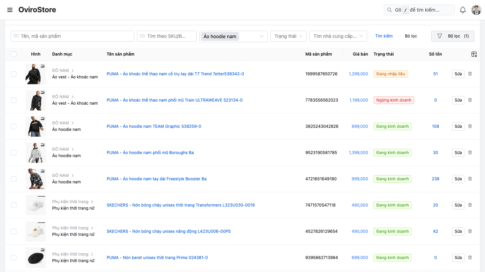
Task: Delete the T7 Trend jacket row
Action: click(x=470, y=74)
